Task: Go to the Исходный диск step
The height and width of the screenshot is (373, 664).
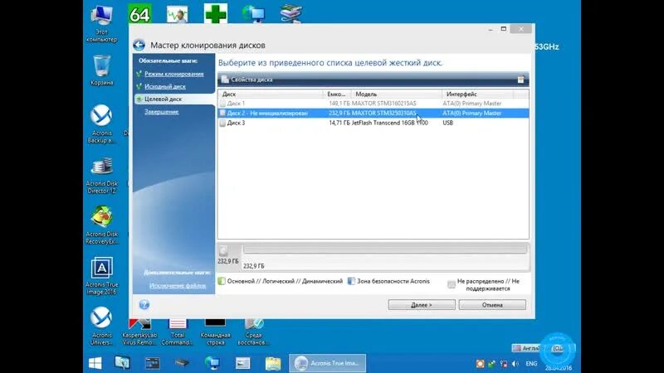Action: (165, 86)
